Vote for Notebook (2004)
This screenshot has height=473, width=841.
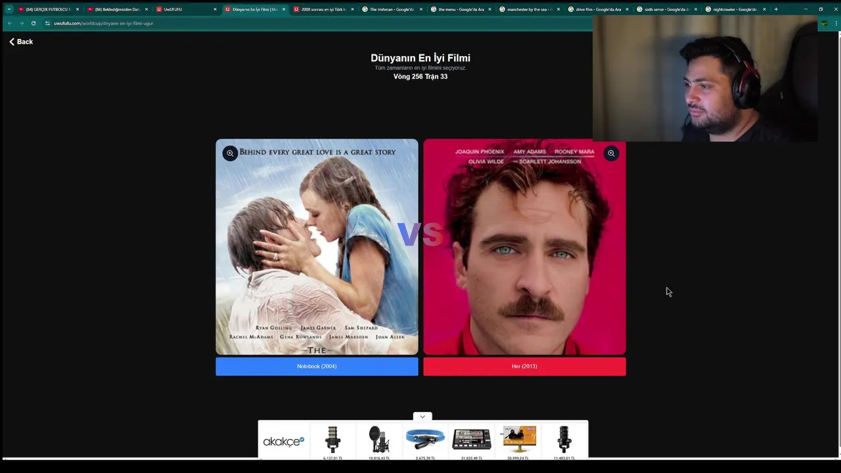317,367
